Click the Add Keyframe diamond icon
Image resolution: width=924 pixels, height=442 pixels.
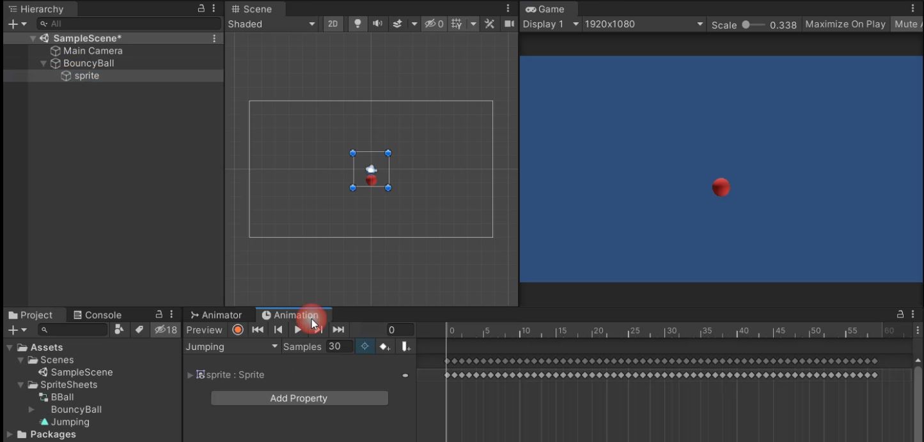(x=384, y=347)
